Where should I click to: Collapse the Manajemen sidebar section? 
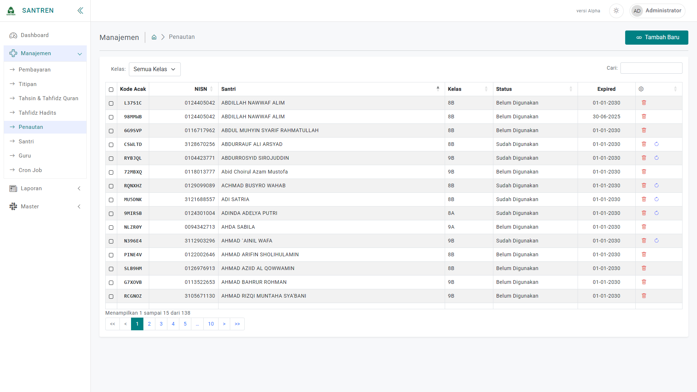[45, 53]
